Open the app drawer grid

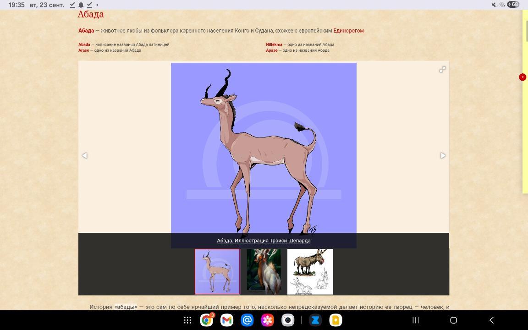187,320
